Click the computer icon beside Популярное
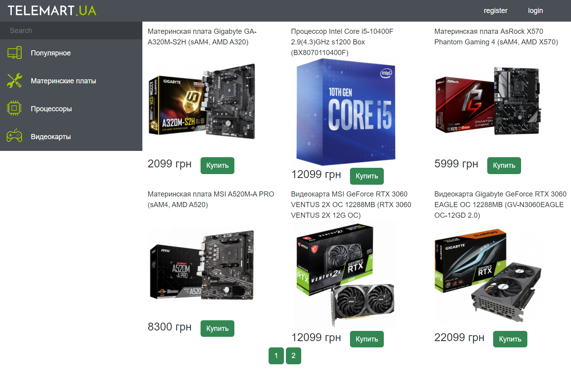571x369 pixels. 15,53
